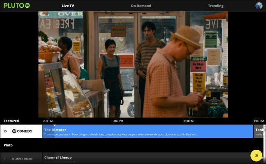Click the 3:30 PM time label
This screenshot has height=164, width=266.
[x=188, y=121]
